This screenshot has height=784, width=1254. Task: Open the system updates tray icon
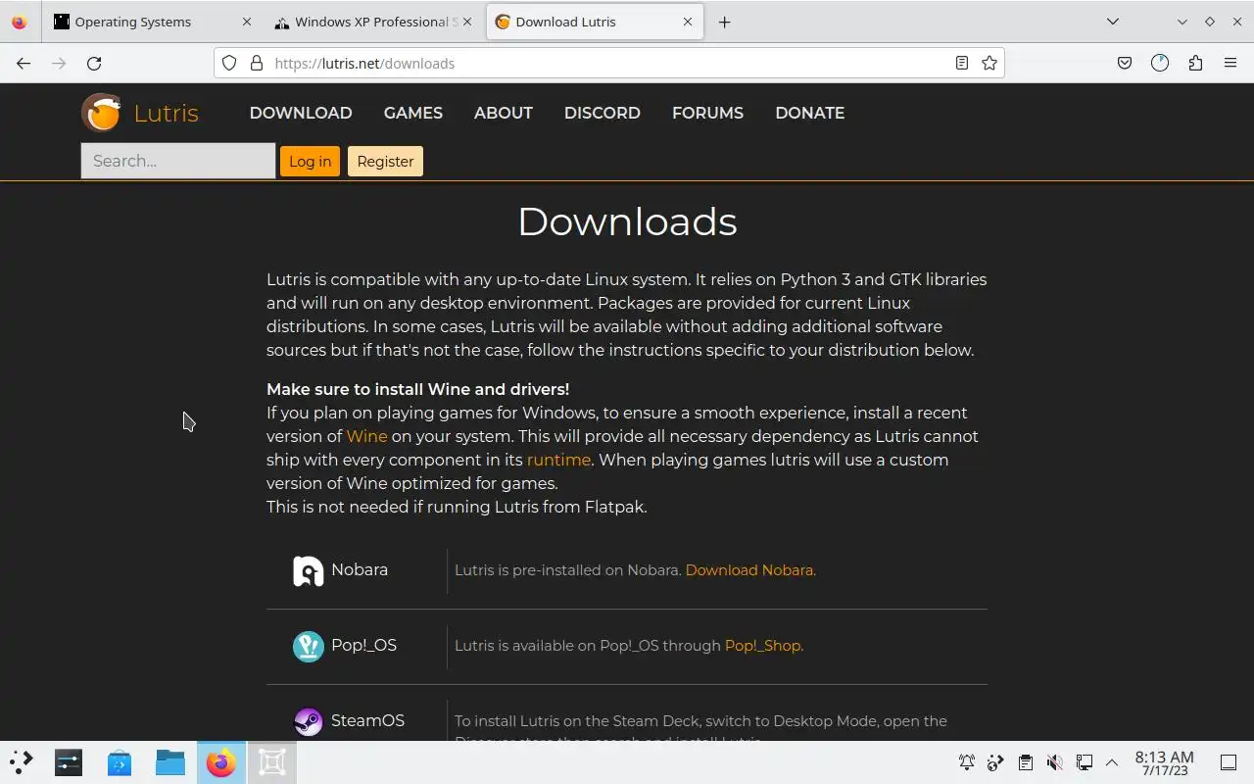(x=995, y=762)
